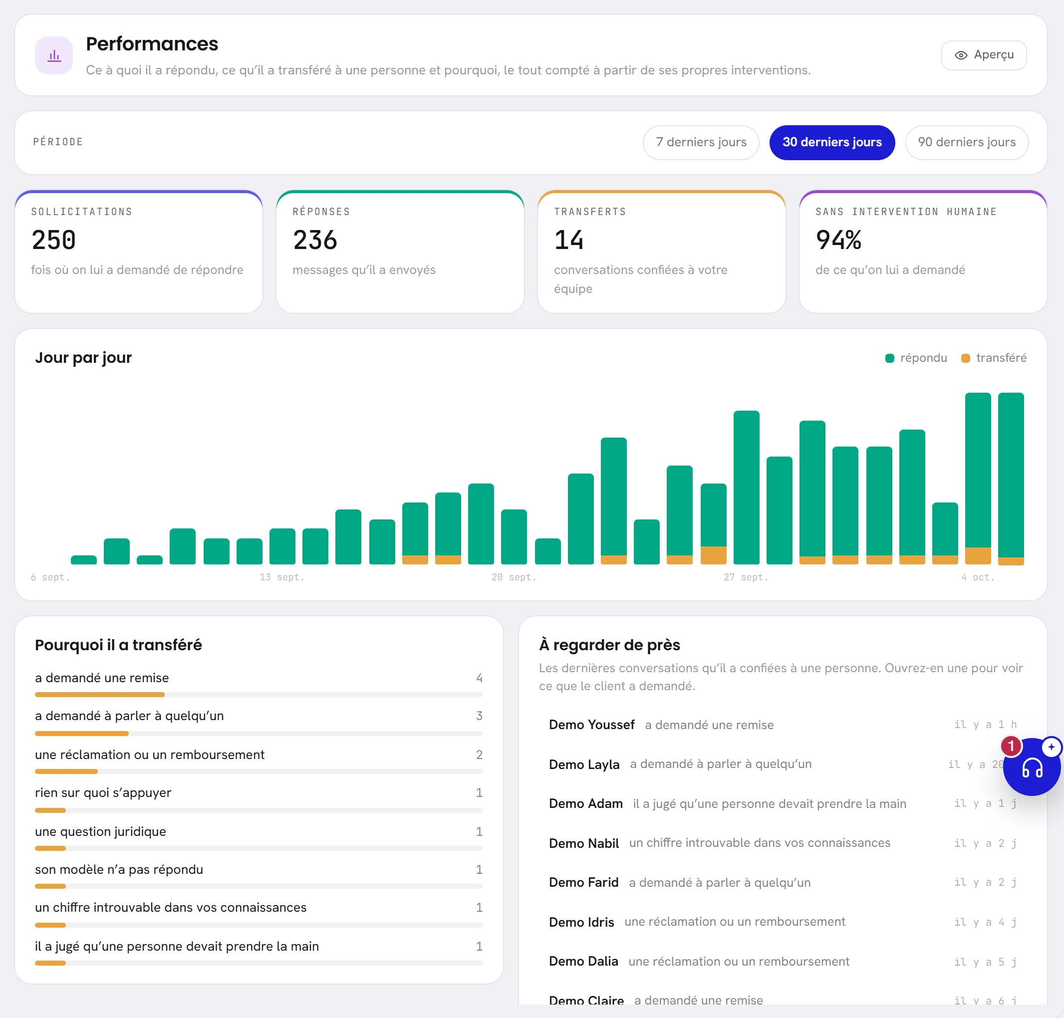Open Demo Nabil conversation row
The height and width of the screenshot is (1018, 1064).
point(783,843)
